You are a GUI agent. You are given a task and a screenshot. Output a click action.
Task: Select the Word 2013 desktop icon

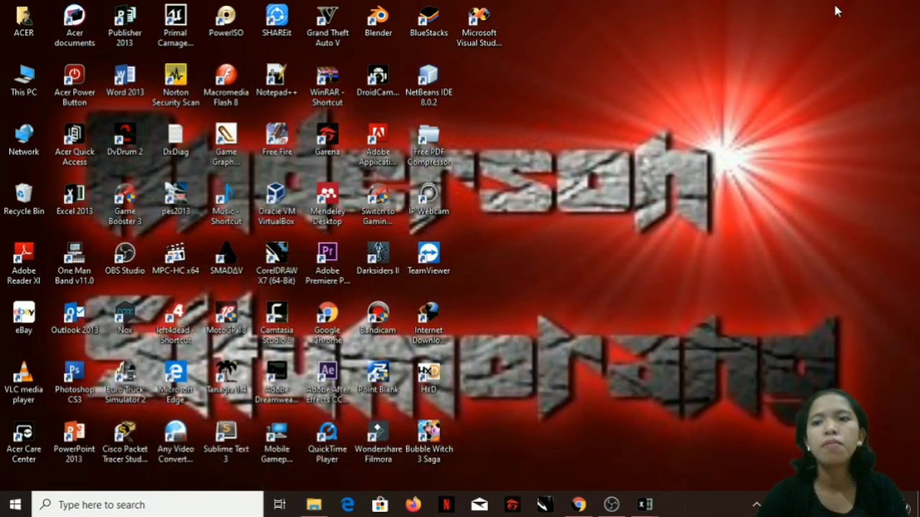[125, 81]
